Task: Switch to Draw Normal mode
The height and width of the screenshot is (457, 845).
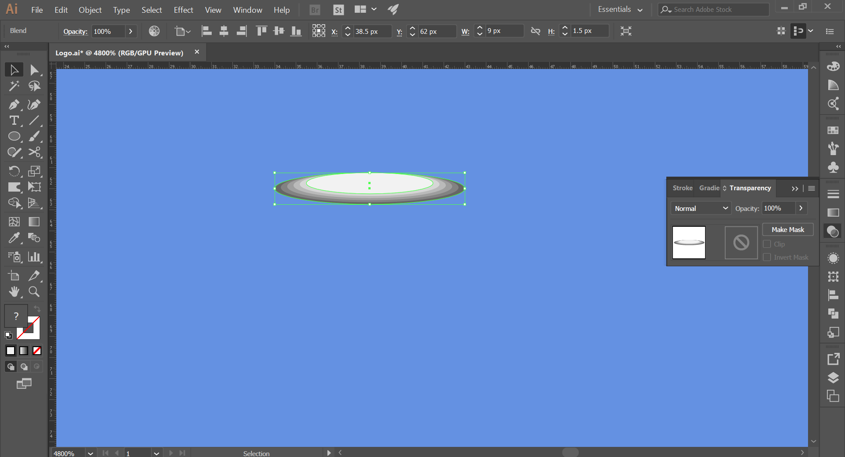Action: coord(11,366)
